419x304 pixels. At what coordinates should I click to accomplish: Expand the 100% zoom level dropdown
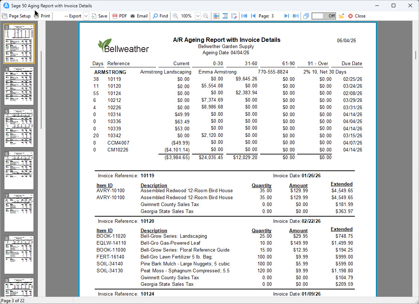point(198,16)
